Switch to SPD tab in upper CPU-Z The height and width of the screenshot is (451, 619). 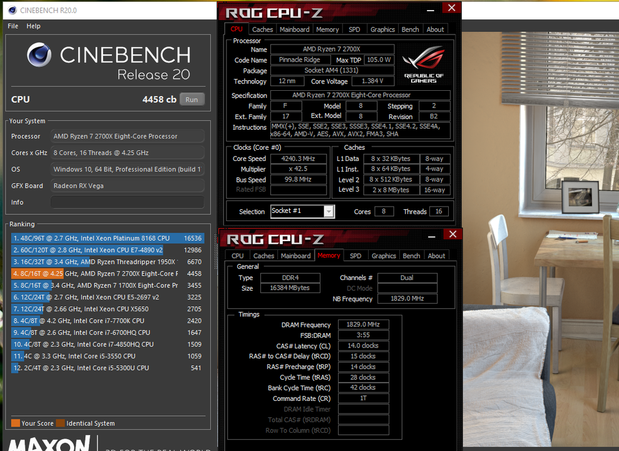pos(354,29)
